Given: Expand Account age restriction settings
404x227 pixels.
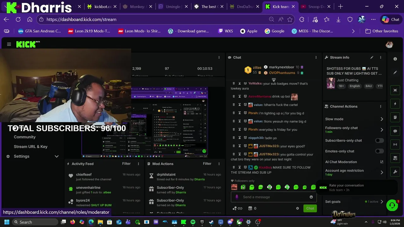Looking at the screenshot, I should click(382, 172).
